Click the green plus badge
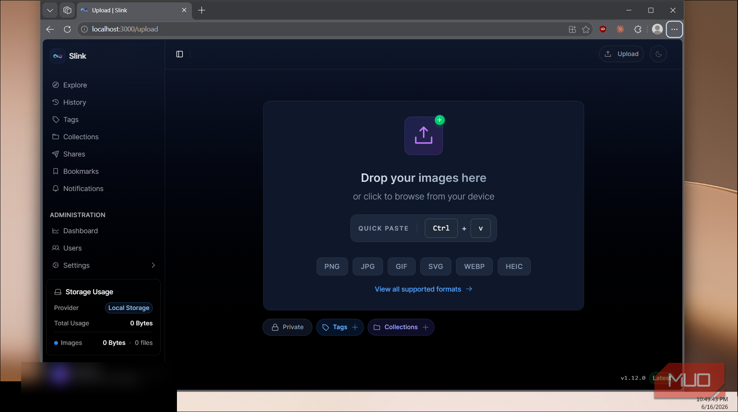The height and width of the screenshot is (412, 738). (x=440, y=120)
